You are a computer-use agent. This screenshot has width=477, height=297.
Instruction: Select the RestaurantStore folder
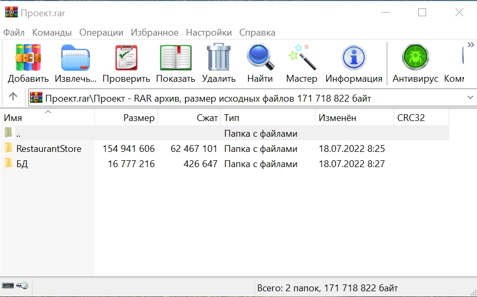pos(48,149)
